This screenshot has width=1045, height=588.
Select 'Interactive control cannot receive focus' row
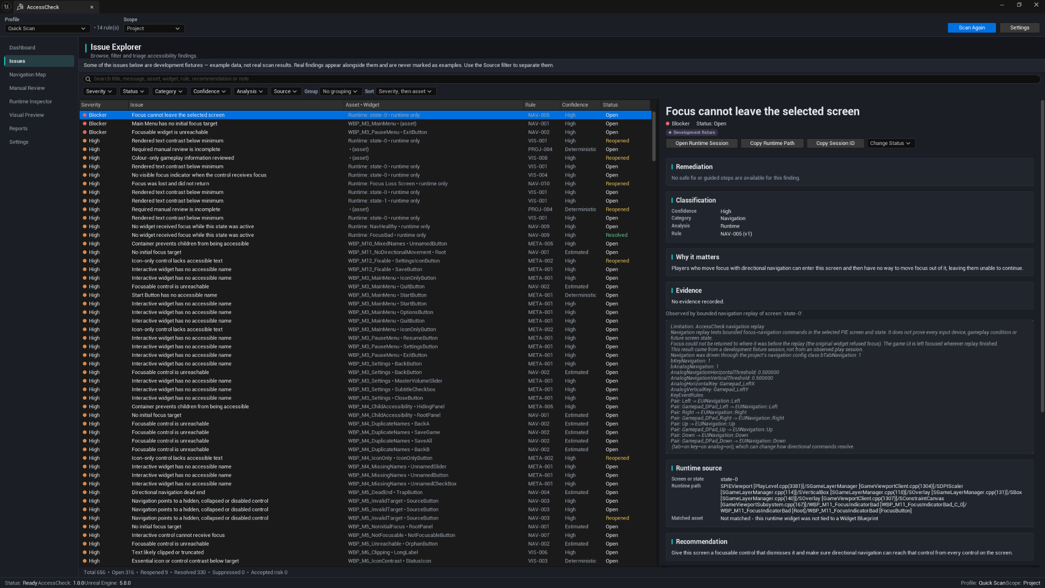365,535
